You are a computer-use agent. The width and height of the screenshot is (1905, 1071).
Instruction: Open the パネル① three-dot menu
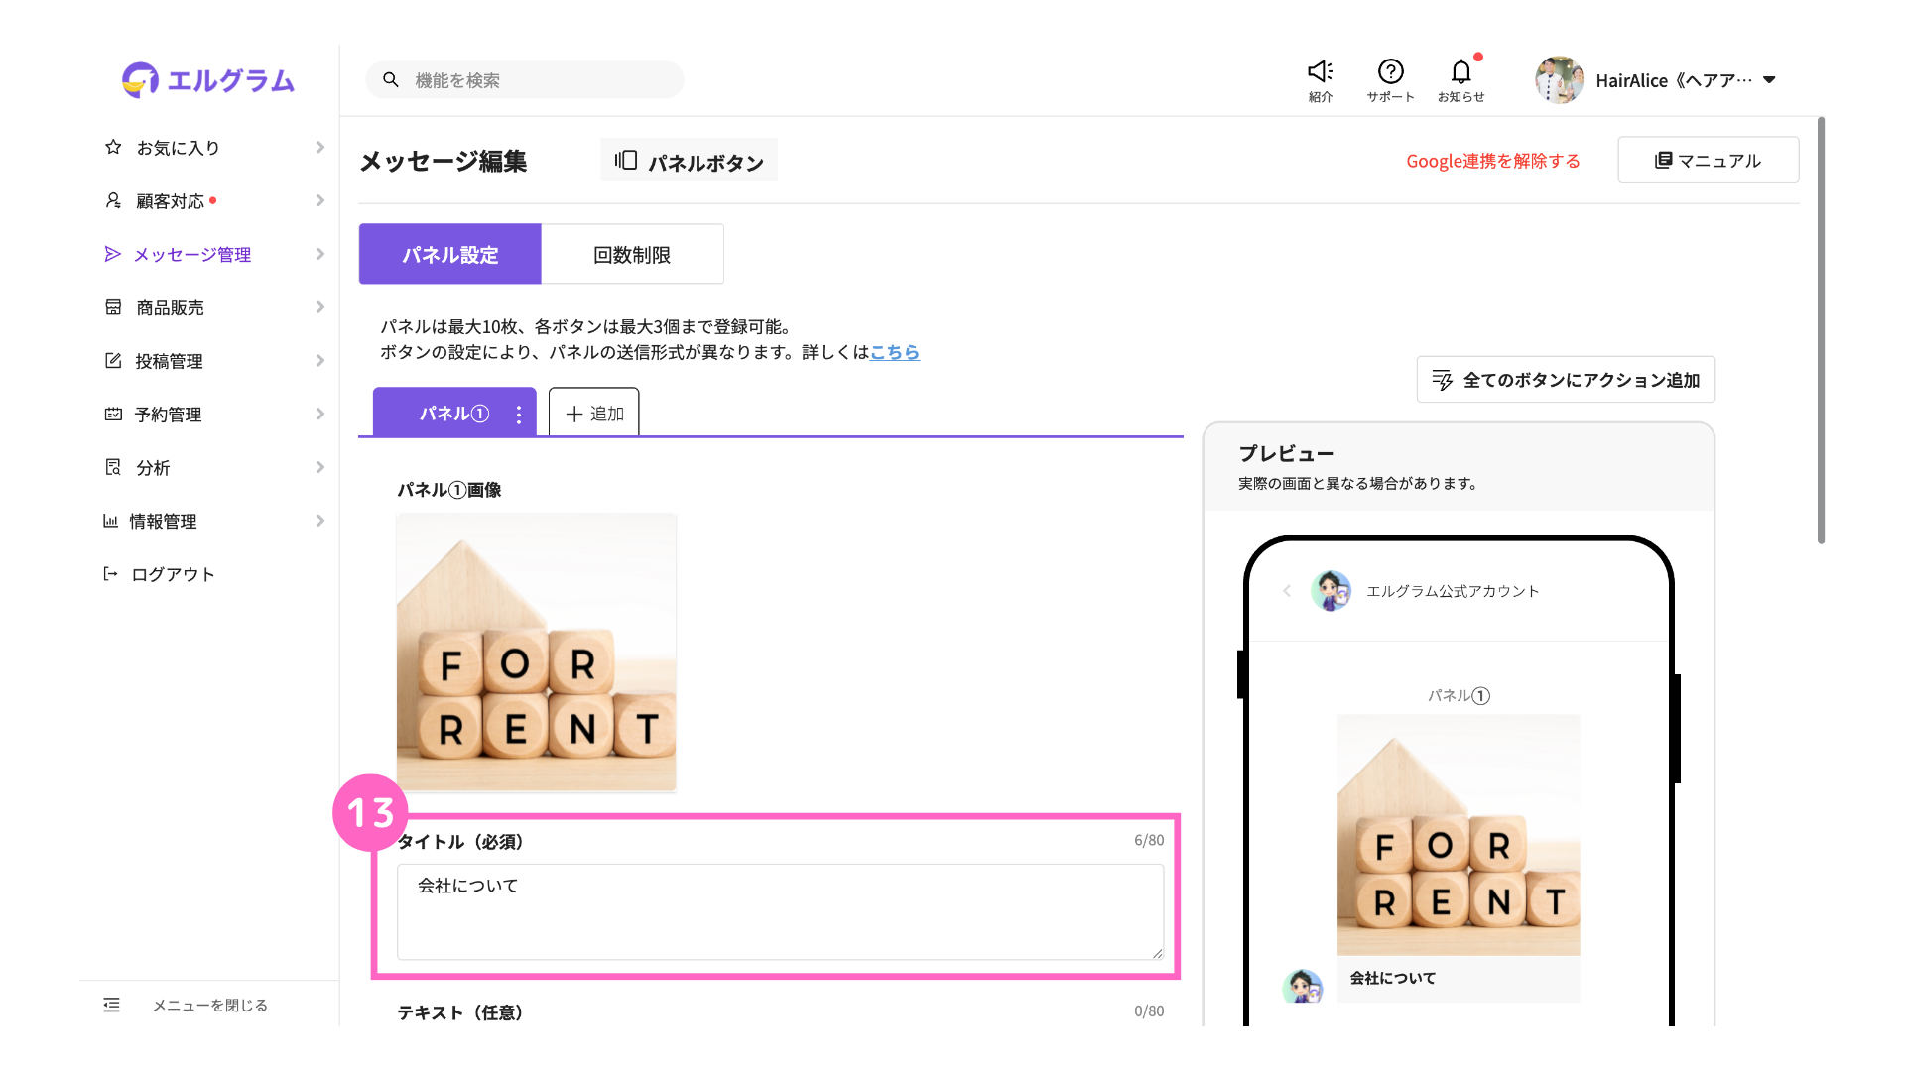coord(518,414)
